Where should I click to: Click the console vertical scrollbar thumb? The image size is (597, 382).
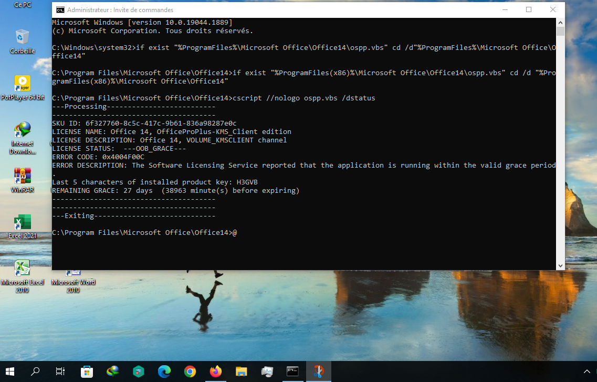[x=560, y=31]
